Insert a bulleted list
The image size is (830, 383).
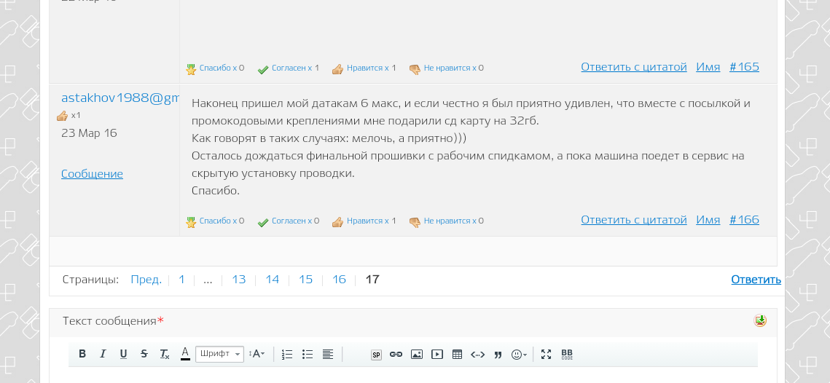pyautogui.click(x=308, y=355)
